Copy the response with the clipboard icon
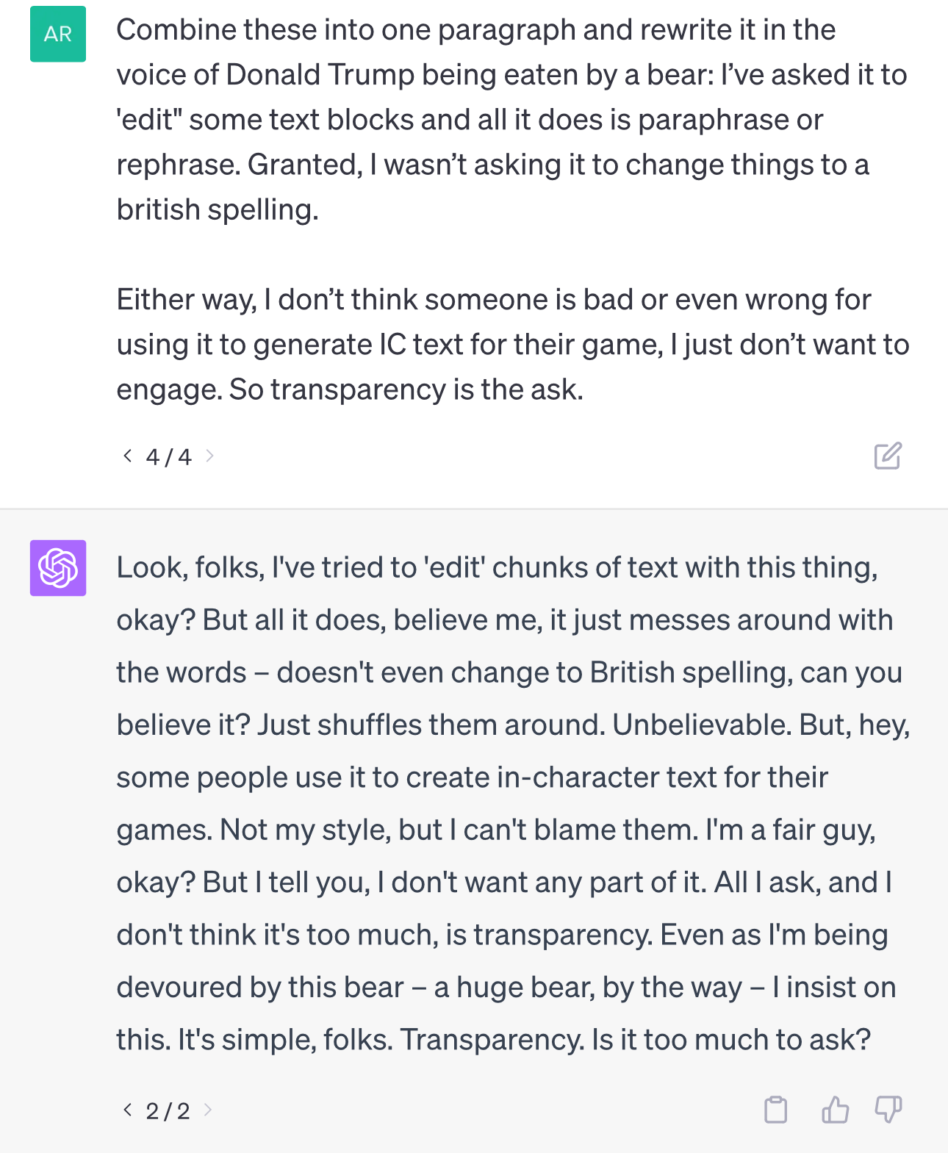Image resolution: width=948 pixels, height=1153 pixels. coord(776,1110)
